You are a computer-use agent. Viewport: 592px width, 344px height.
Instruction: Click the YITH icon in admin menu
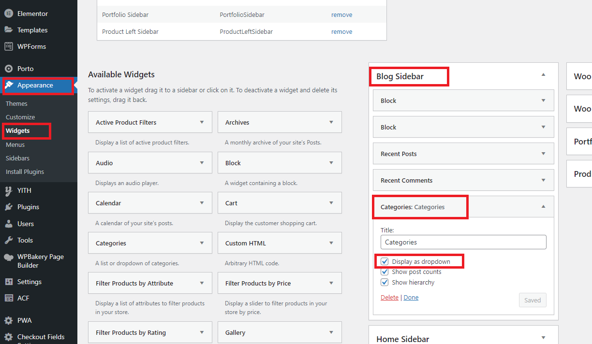click(9, 190)
